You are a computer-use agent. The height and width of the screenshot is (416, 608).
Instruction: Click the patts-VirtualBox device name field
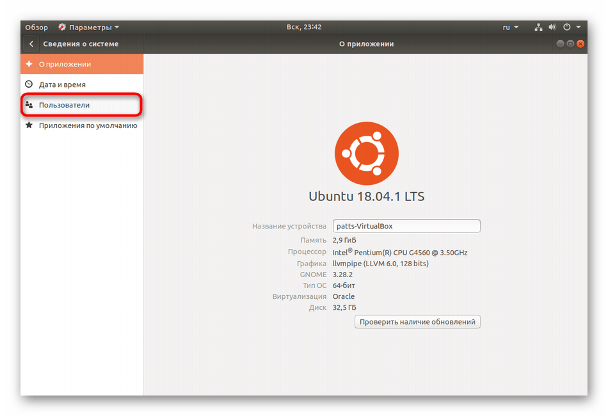(406, 226)
